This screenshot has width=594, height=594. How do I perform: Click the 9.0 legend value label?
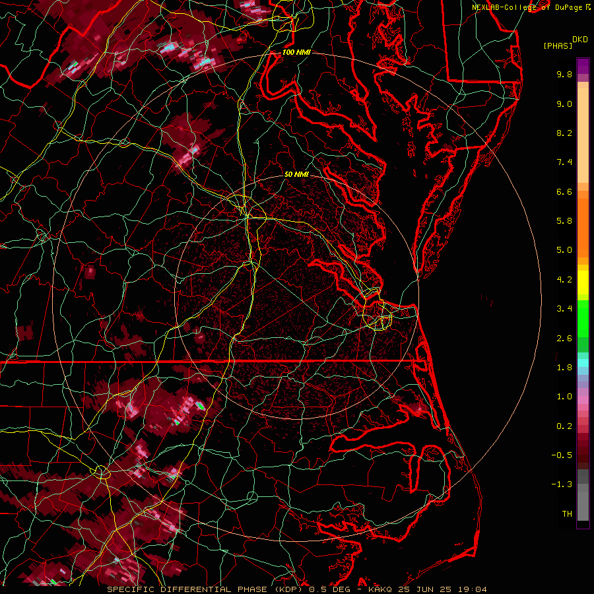(x=564, y=104)
